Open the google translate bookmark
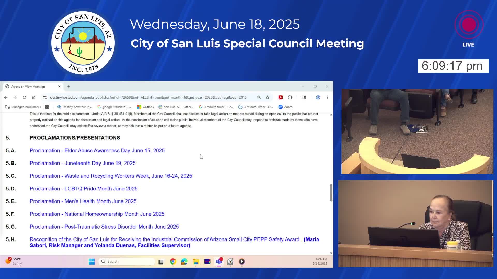 coord(114,107)
